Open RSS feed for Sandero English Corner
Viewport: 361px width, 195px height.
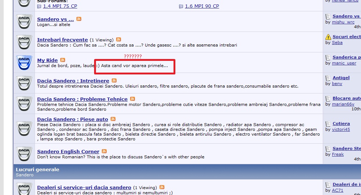coord(104,151)
